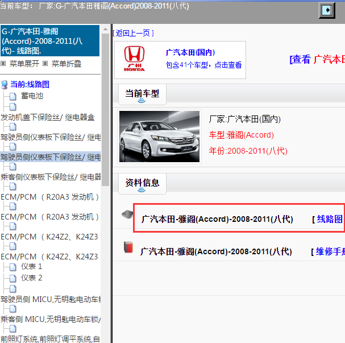
Task: Select the 资料信息 tab
Action: click(x=142, y=184)
